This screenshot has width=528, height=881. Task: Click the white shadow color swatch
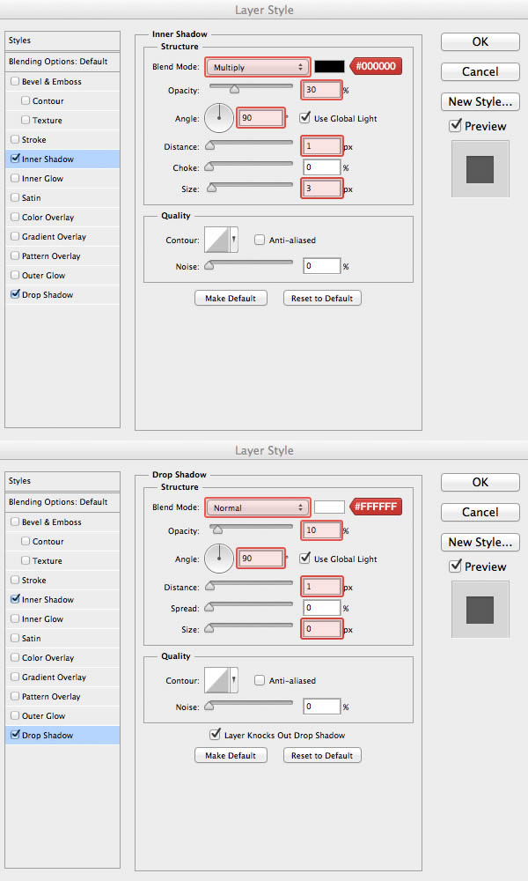pyautogui.click(x=329, y=507)
